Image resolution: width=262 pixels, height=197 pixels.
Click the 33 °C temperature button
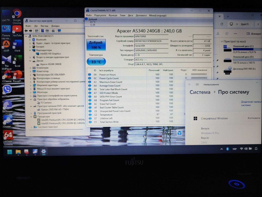tap(96, 62)
